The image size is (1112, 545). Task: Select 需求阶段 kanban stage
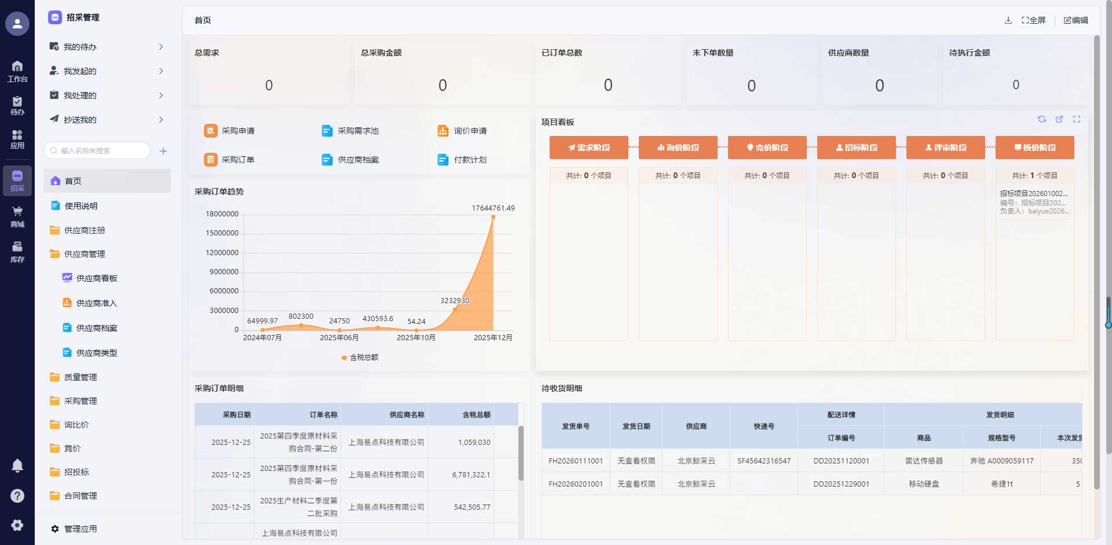589,148
